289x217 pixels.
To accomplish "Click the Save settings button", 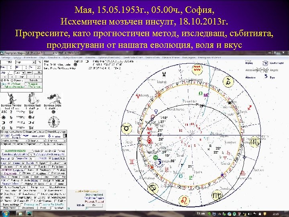I will coord(11,205).
